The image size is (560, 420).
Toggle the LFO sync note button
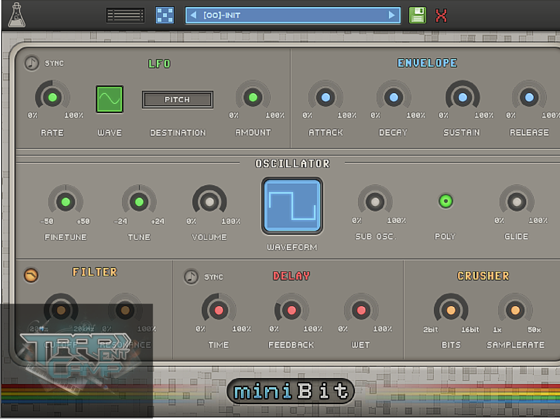pyautogui.click(x=32, y=63)
